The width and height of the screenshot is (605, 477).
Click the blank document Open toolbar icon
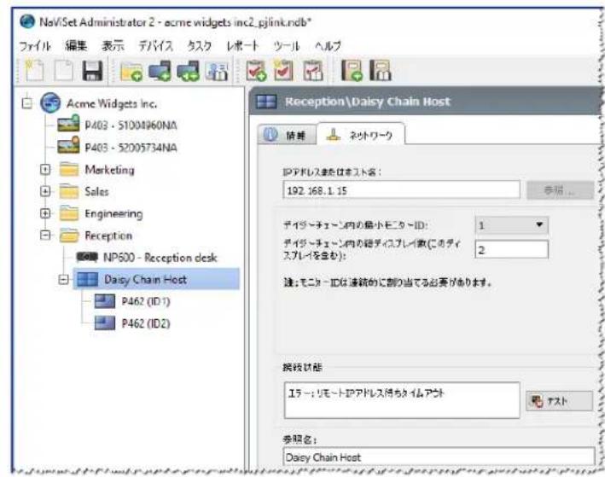[x=63, y=71]
